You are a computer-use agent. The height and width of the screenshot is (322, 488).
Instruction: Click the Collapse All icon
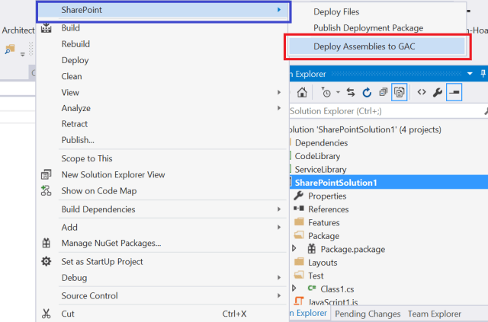click(x=383, y=93)
